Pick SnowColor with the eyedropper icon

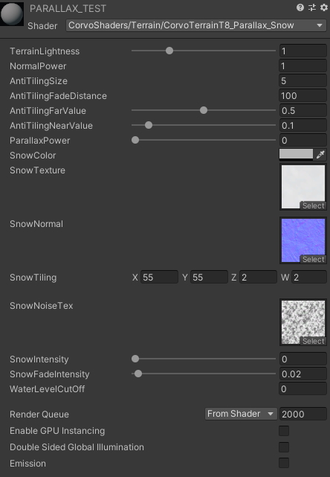click(320, 155)
